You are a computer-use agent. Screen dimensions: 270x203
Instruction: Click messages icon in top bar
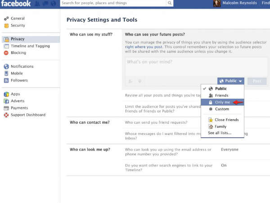(x=45, y=4)
